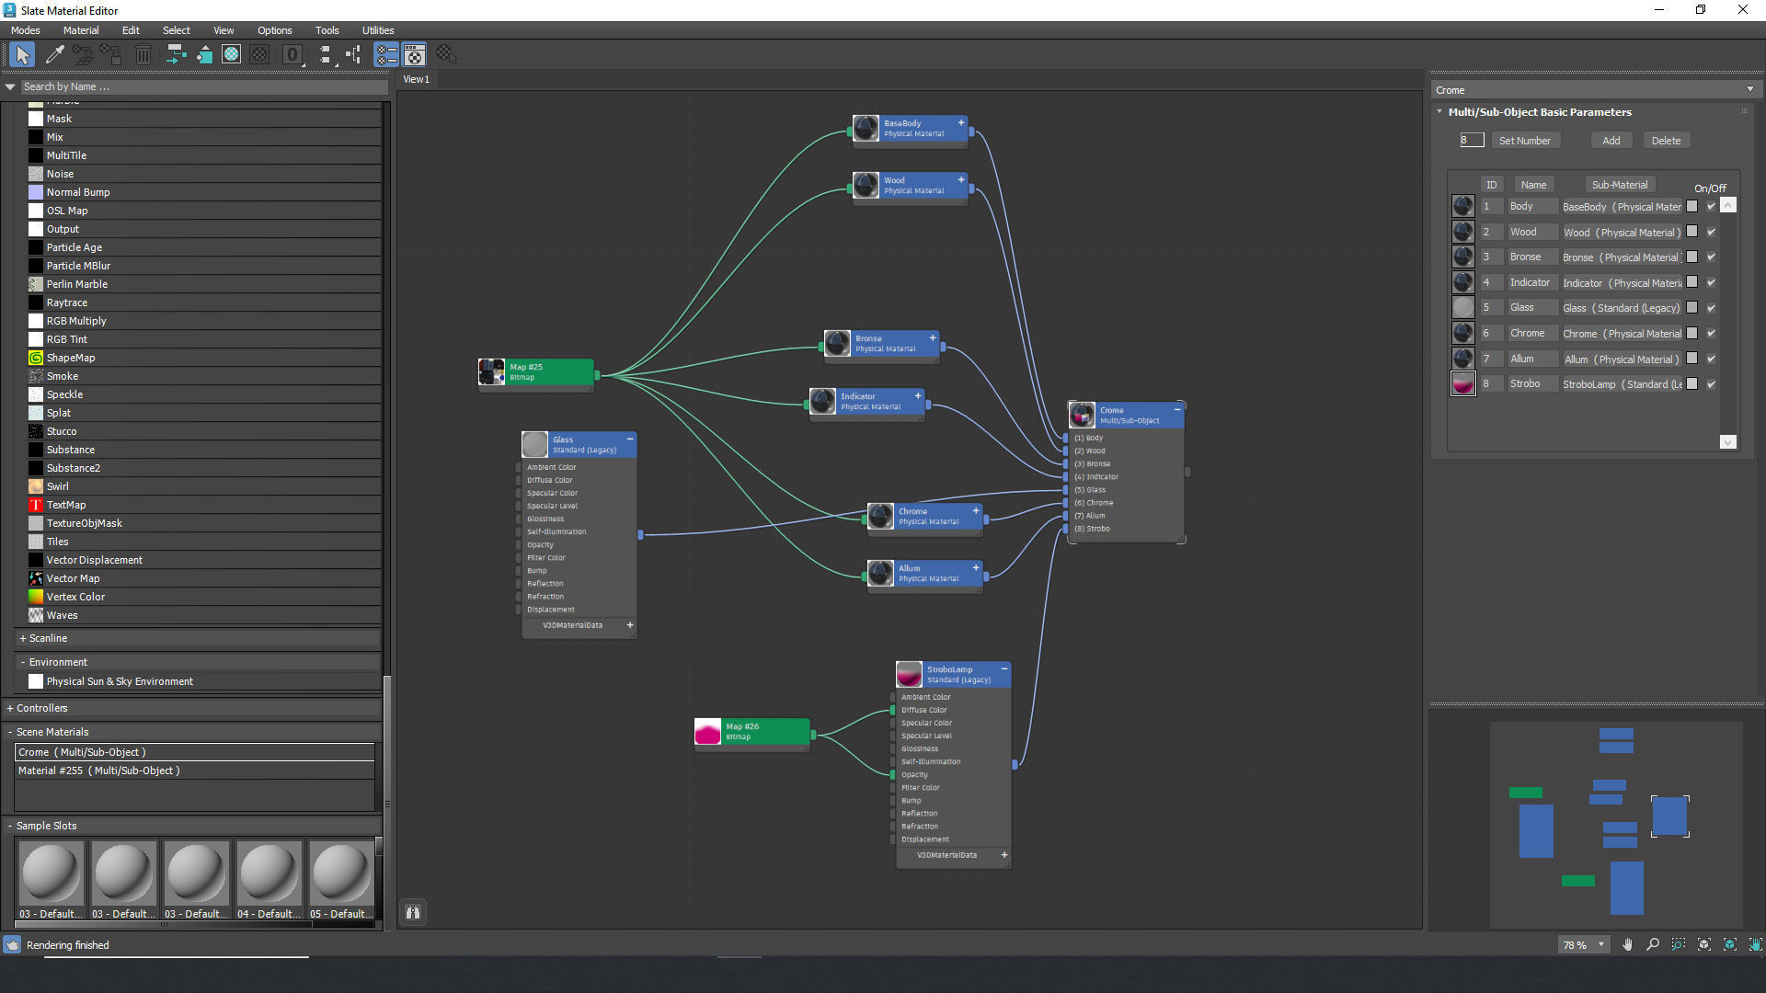Toggle the Parameter Editor toolbar icon
The width and height of the screenshot is (1766, 993).
[x=415, y=55]
